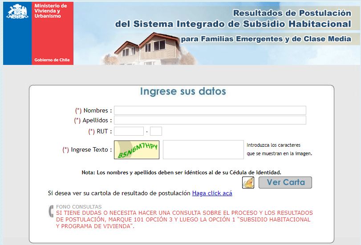Open the 'Haga click acá' link
The width and height of the screenshot is (361, 245).
212,193
